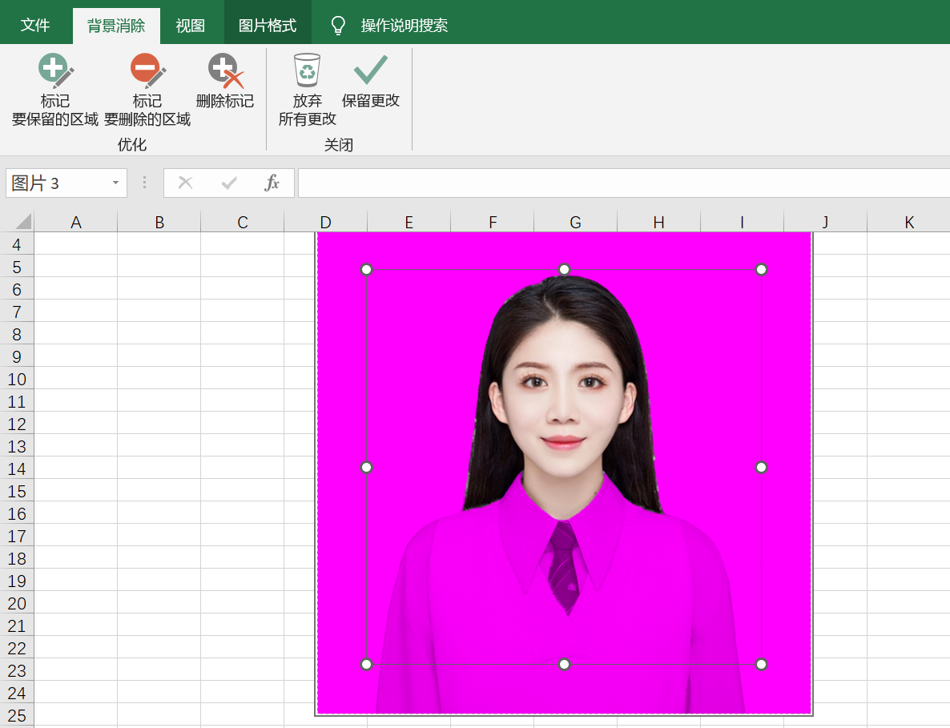Select column D header
Viewport: 950px width, 728px height.
click(x=325, y=222)
